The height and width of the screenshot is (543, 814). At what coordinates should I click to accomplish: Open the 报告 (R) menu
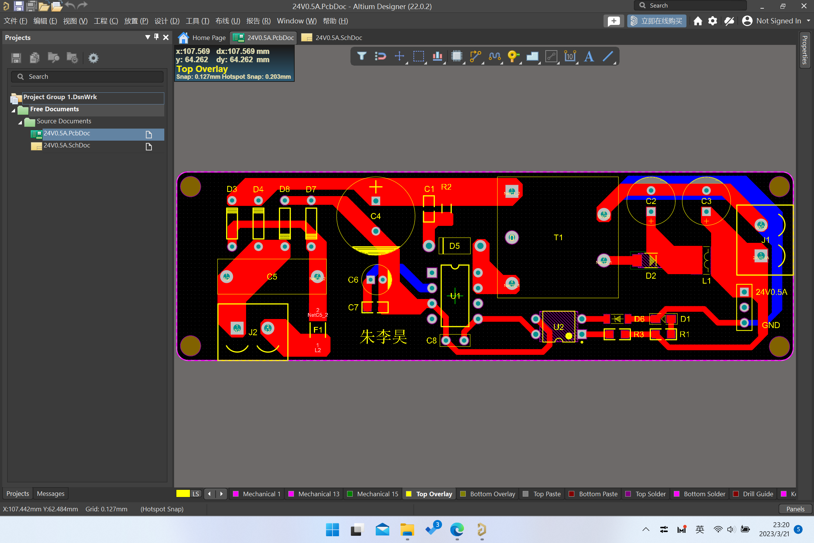point(258,21)
